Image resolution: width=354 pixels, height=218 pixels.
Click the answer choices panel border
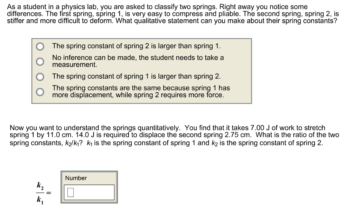point(141,39)
